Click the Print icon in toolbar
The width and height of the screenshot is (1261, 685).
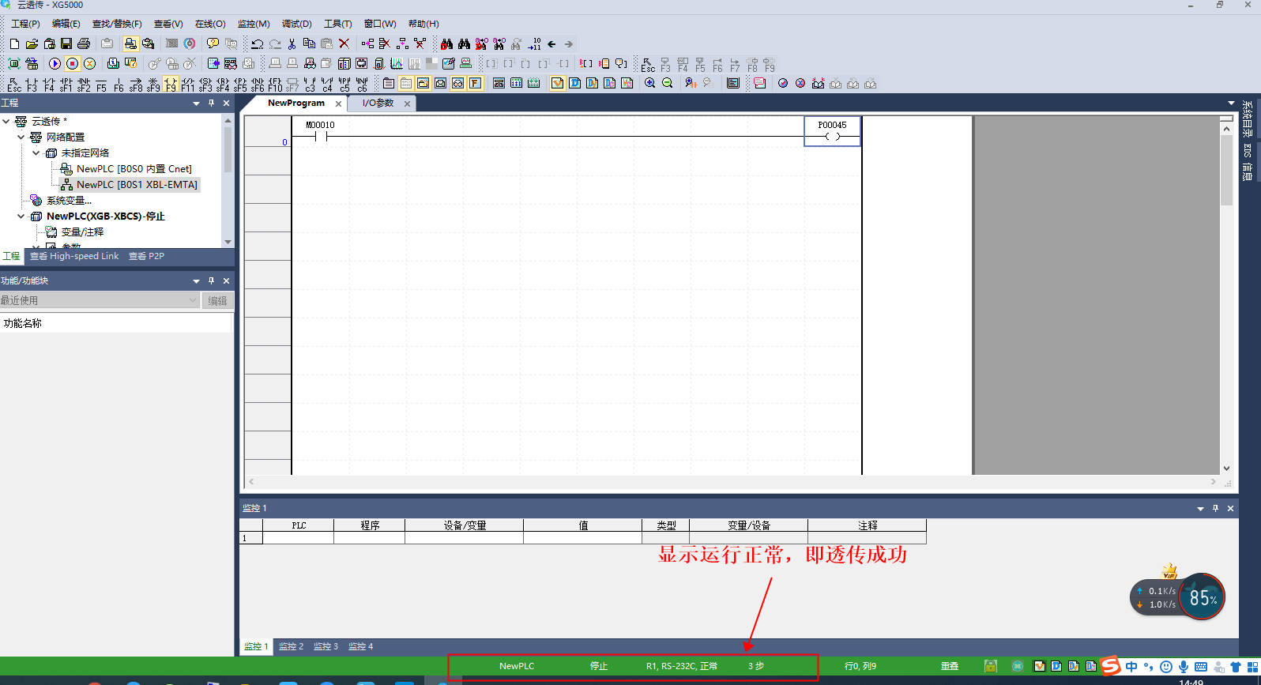(84, 44)
